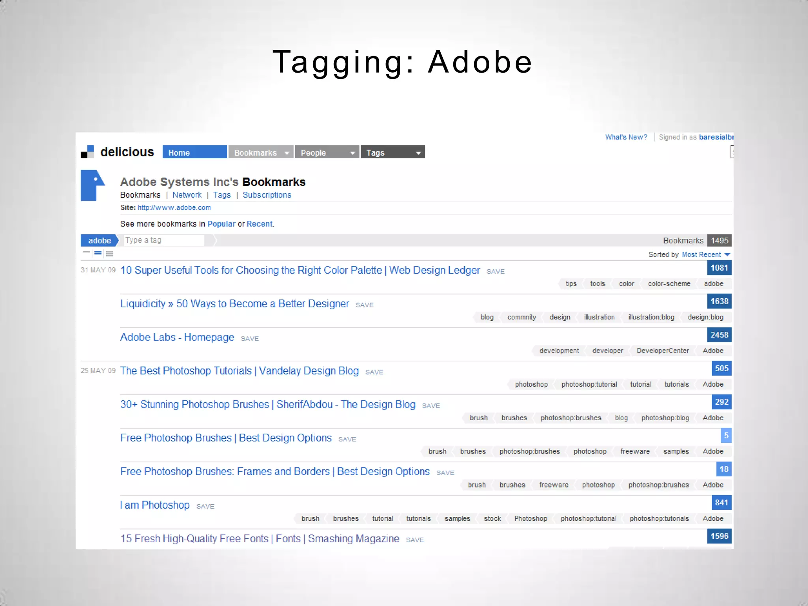
Task: Select the two-line medium view icon
Action: pos(98,253)
